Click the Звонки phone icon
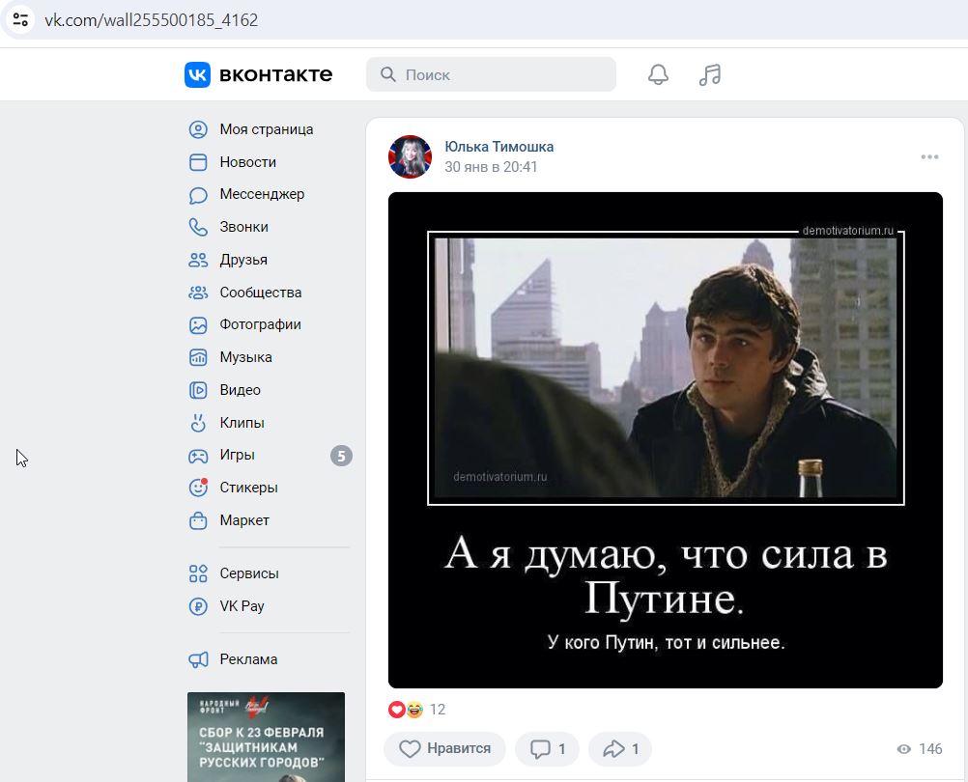The width and height of the screenshot is (968, 782). point(198,227)
